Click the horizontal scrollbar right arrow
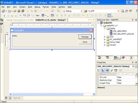 [x=94, y=94]
